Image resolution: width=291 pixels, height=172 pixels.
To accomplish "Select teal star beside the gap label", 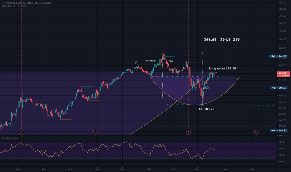I will [x=208, y=88].
